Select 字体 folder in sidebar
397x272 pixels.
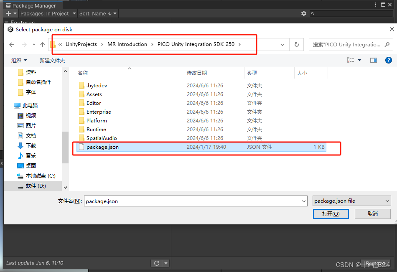[x=31, y=92]
